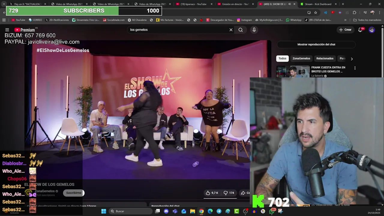Switch to the 'Fley en X' tab

coord(28,4)
